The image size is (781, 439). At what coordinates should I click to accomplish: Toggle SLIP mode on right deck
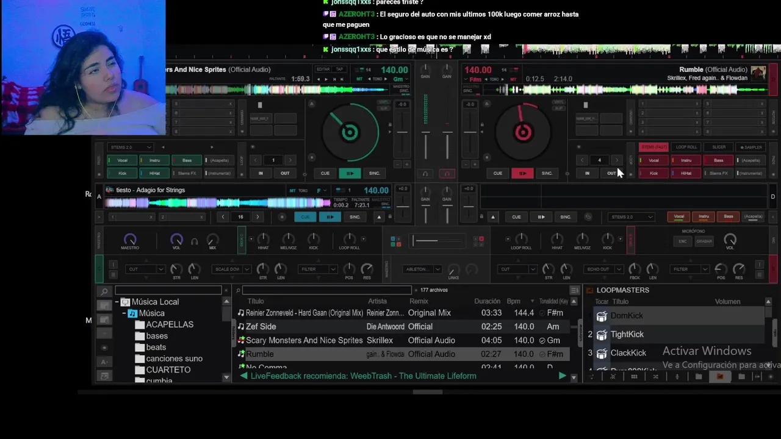[x=558, y=109]
